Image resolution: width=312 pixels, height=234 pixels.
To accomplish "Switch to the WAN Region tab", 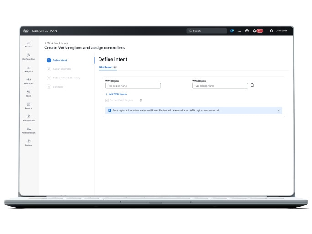I will click(x=105, y=67).
